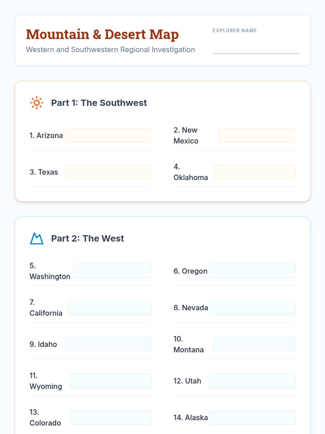Click the mountain icon beside Part 2

pos(37,238)
